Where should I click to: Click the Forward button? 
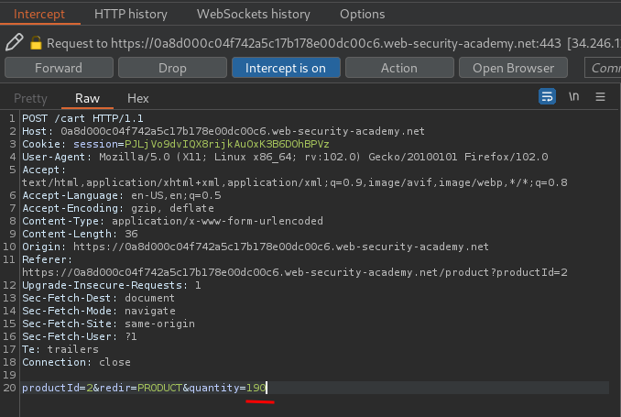[59, 68]
